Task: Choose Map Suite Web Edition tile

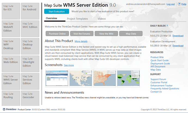Action: coord(11,64)
